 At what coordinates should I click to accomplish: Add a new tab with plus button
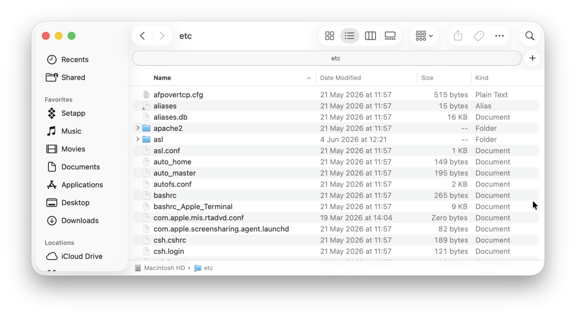[x=532, y=58]
